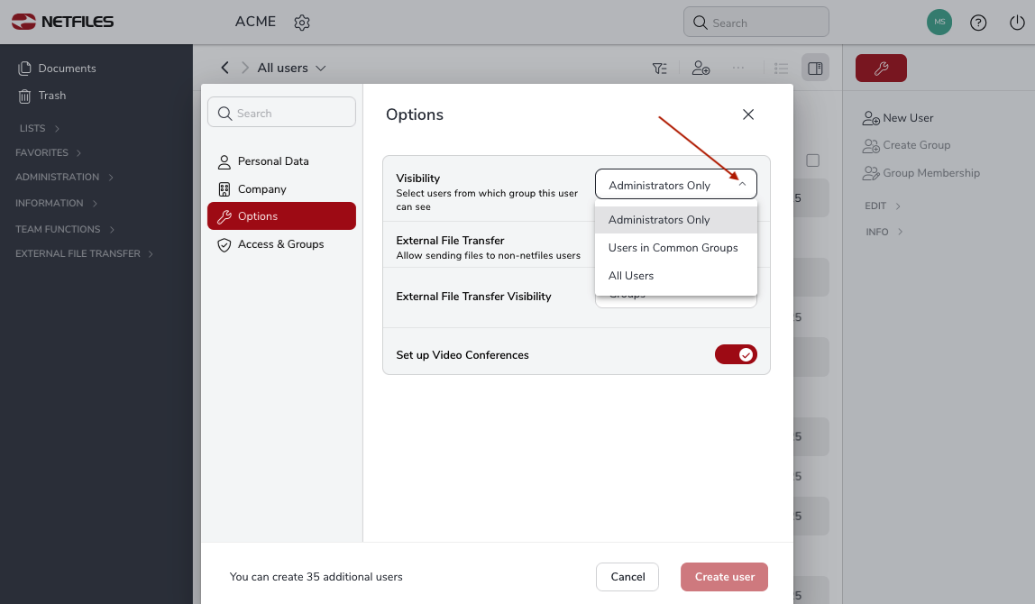
Task: Select the Options tab
Action: (x=281, y=215)
